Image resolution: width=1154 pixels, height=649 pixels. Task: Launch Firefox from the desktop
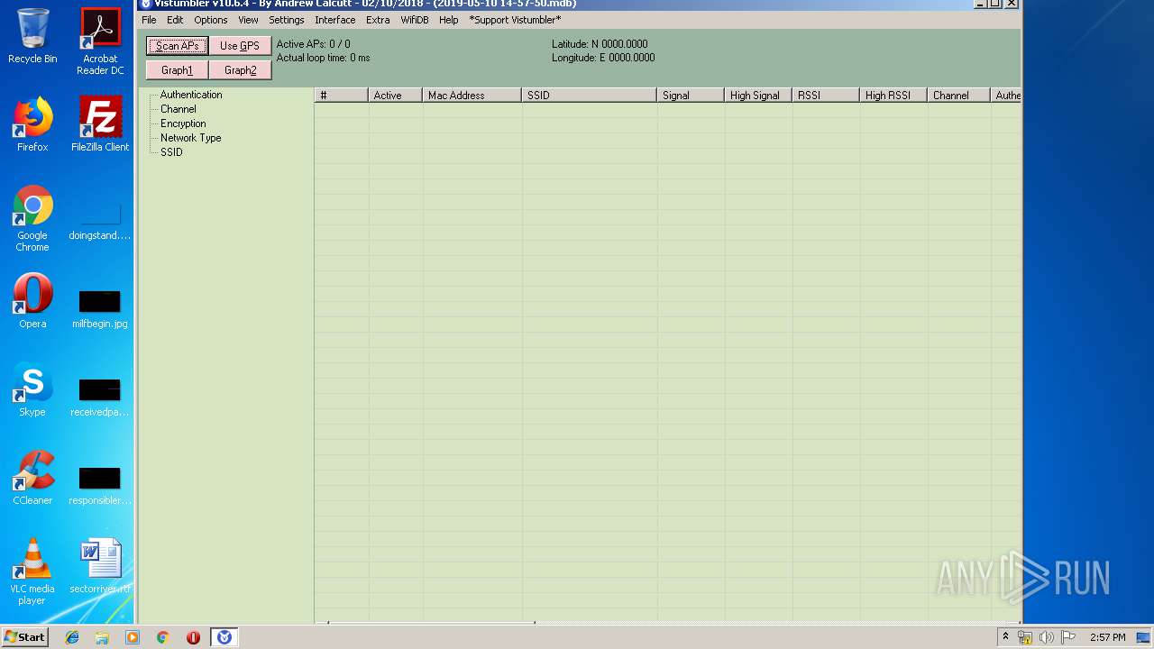(32, 124)
